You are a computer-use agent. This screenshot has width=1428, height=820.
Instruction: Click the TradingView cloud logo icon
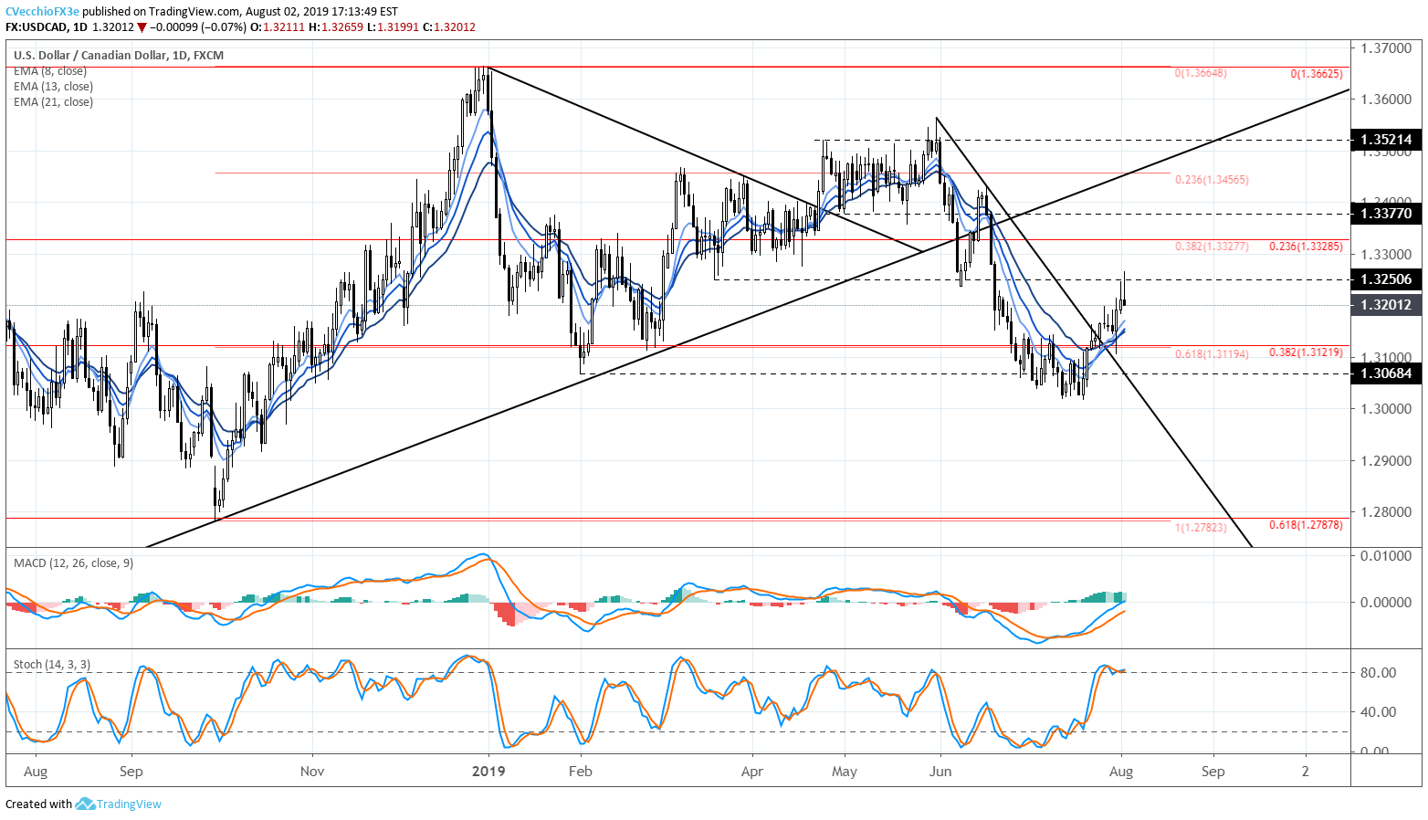[85, 804]
